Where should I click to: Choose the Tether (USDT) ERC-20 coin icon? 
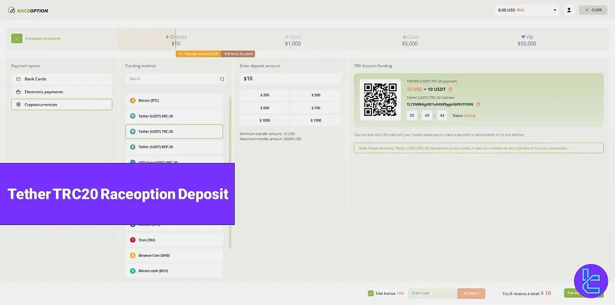coord(133,116)
